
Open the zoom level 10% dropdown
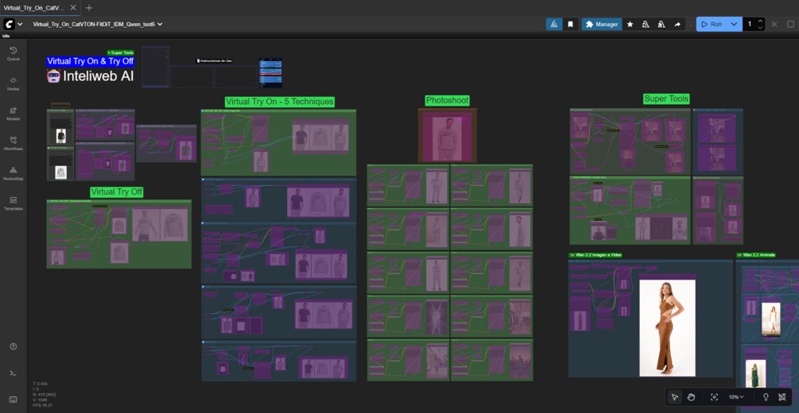[x=736, y=397]
